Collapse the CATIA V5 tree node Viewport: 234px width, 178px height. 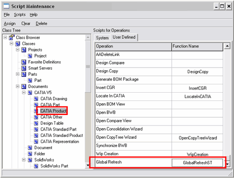(24, 93)
